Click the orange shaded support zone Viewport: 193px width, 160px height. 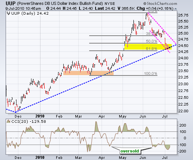pyautogui.click(x=88, y=73)
